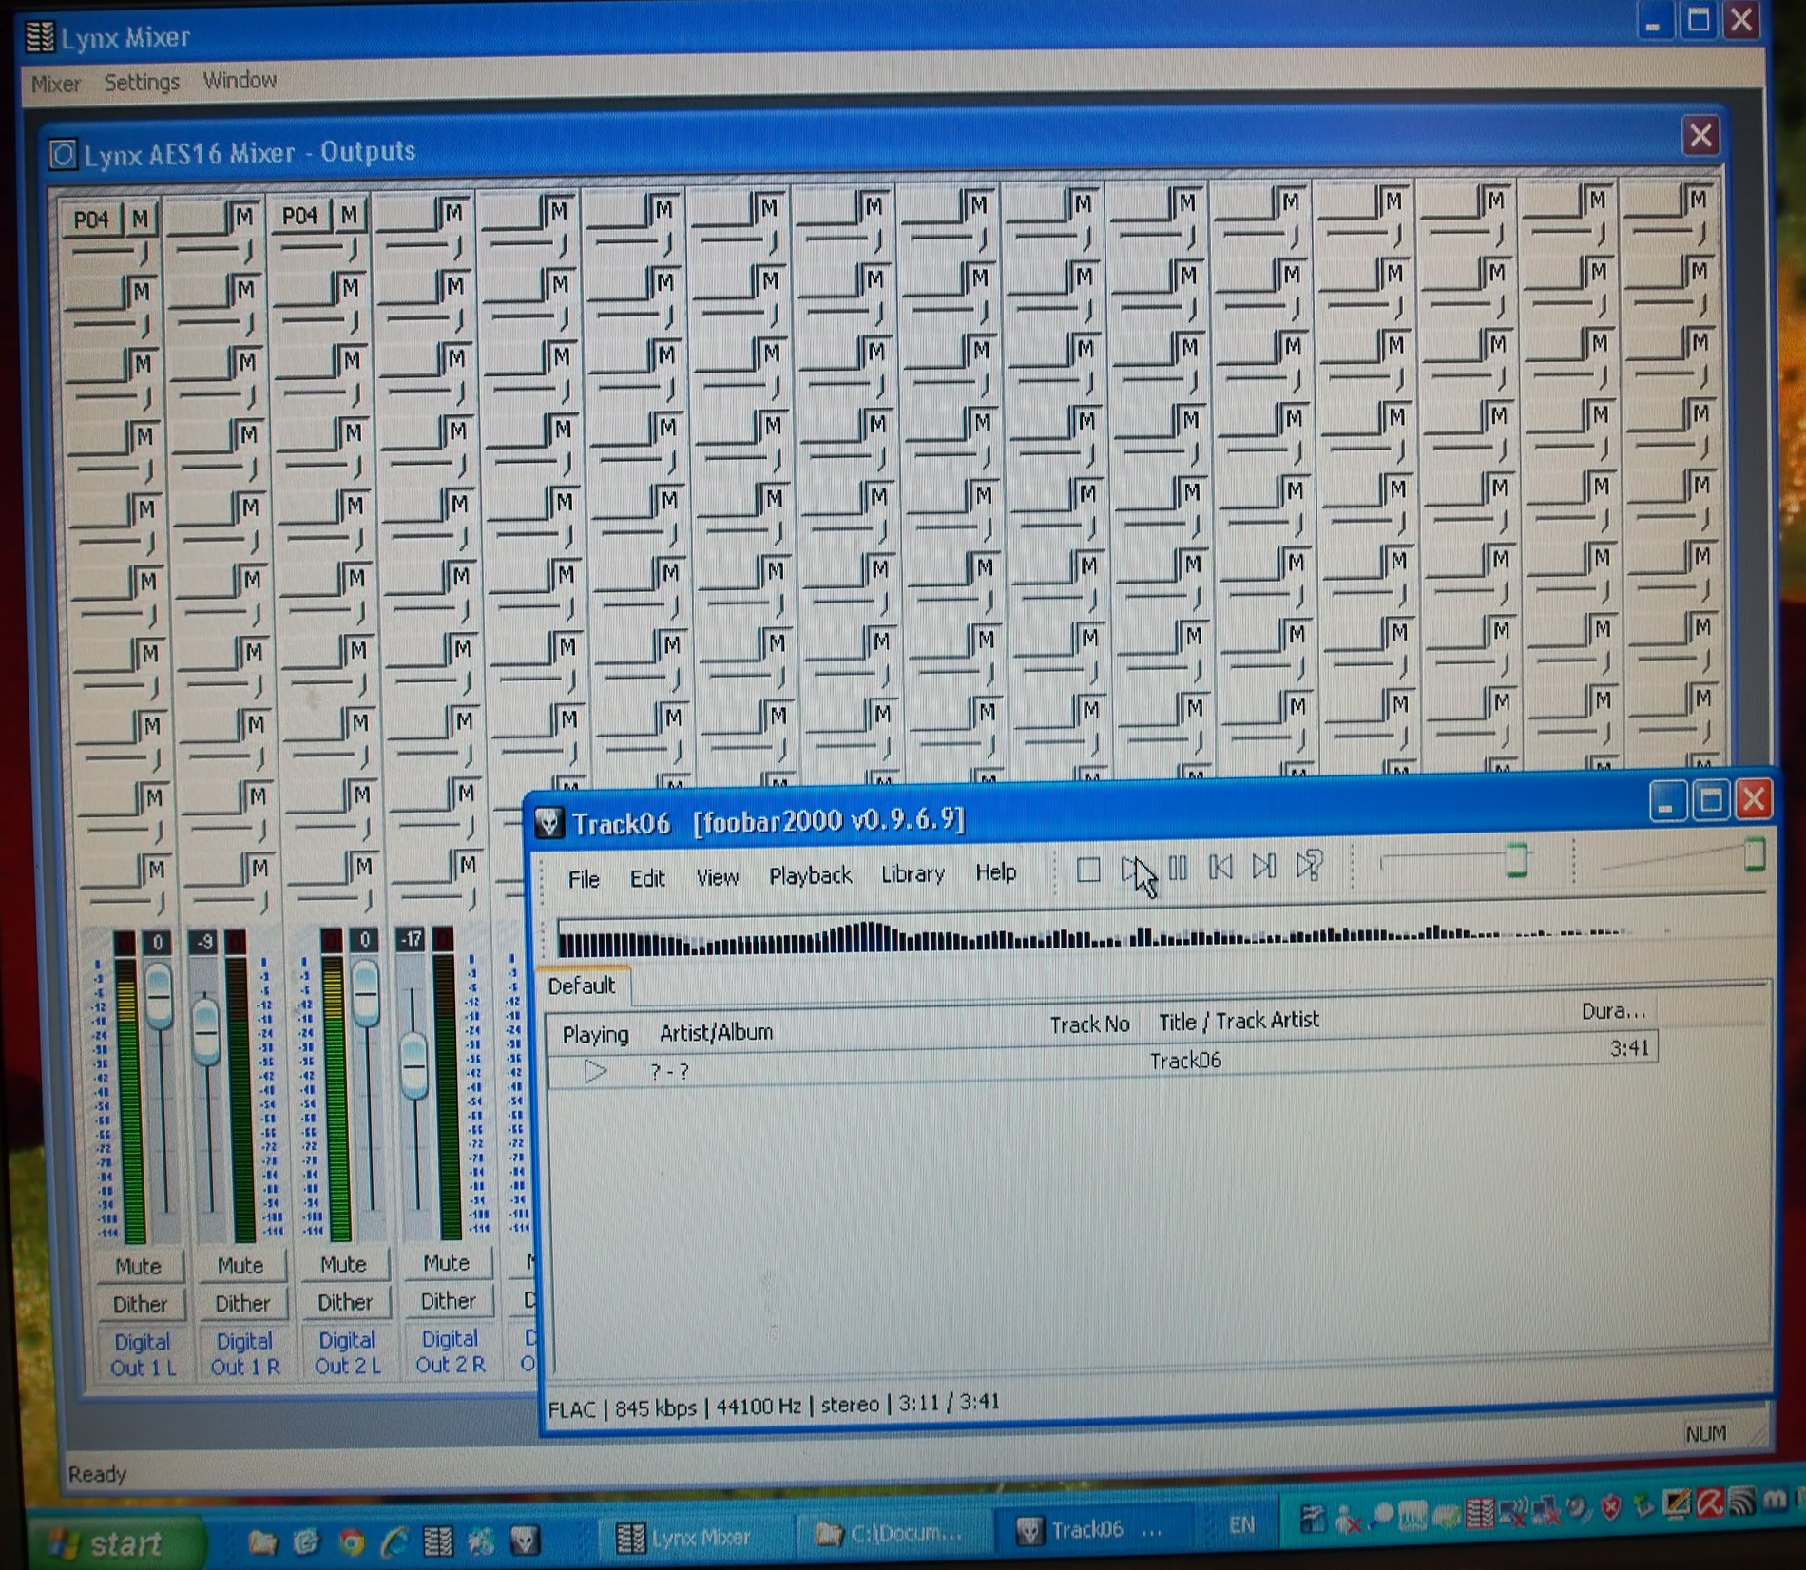Click the wireless signal tray icon
This screenshot has height=1570, width=1806.
pyautogui.click(x=1742, y=1501)
